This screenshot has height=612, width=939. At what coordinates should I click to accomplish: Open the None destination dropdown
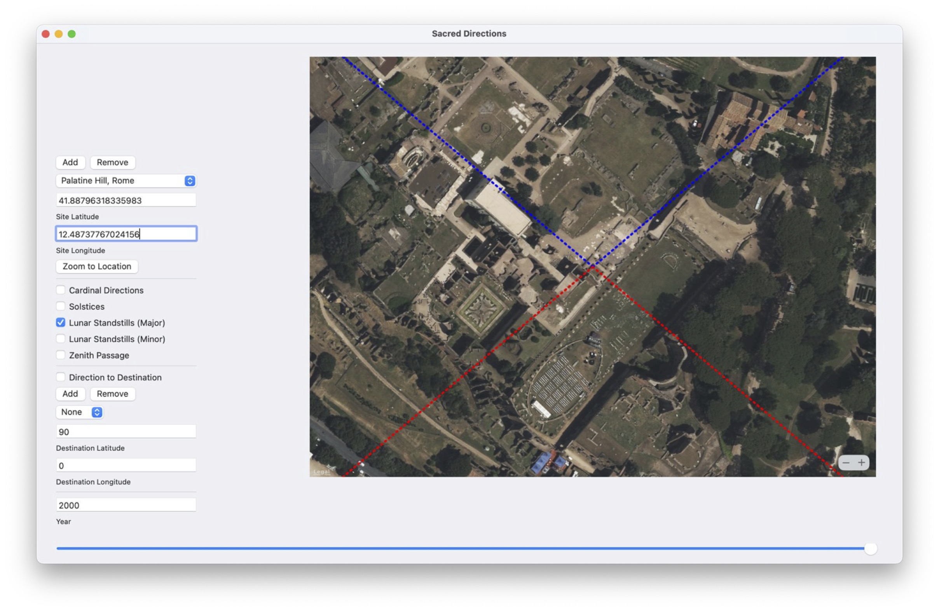click(80, 412)
